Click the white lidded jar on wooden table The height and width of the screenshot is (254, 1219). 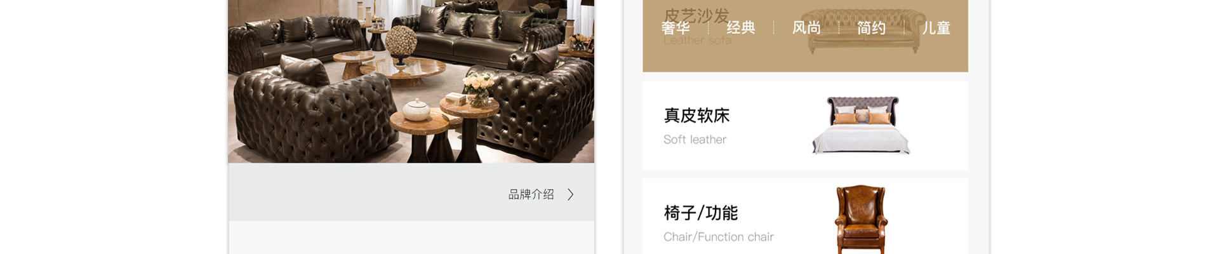pyautogui.click(x=416, y=110)
